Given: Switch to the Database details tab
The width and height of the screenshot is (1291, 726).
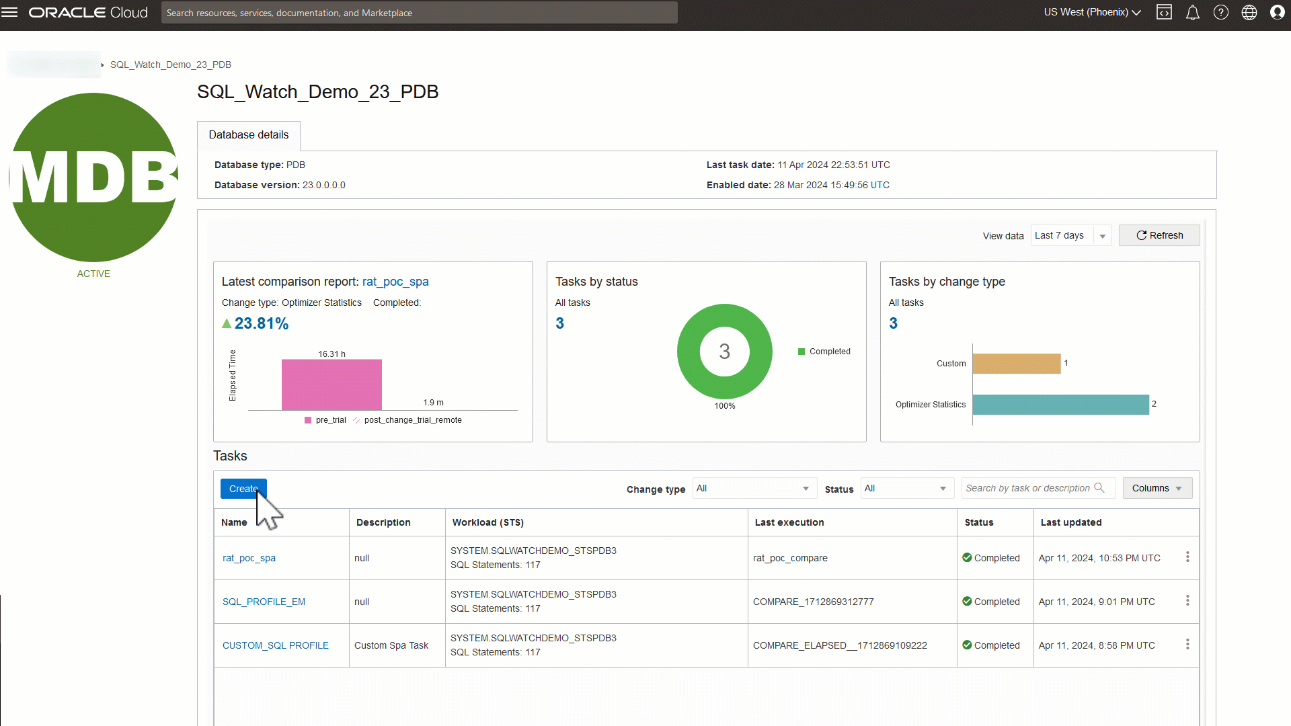Looking at the screenshot, I should click(248, 135).
